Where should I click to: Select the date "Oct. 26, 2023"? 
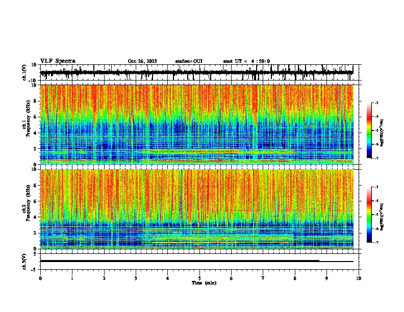tap(142, 61)
